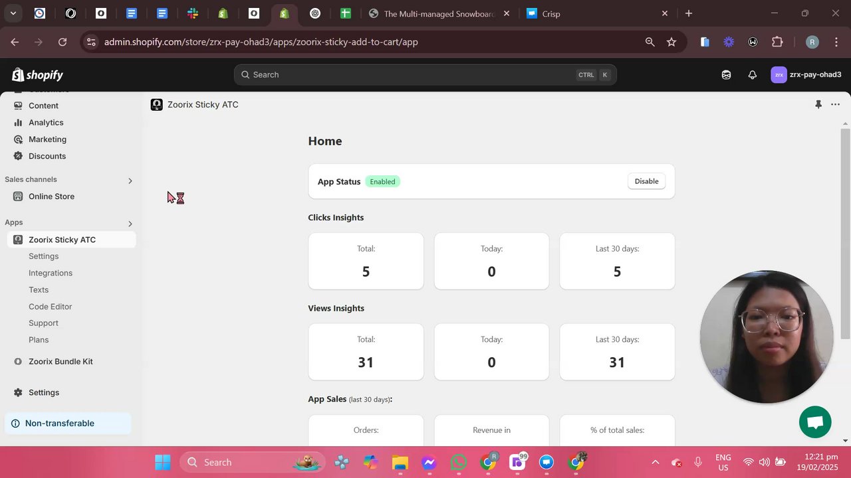The width and height of the screenshot is (851, 478).
Task: Open Marketing in the sidebar
Action: (x=47, y=139)
